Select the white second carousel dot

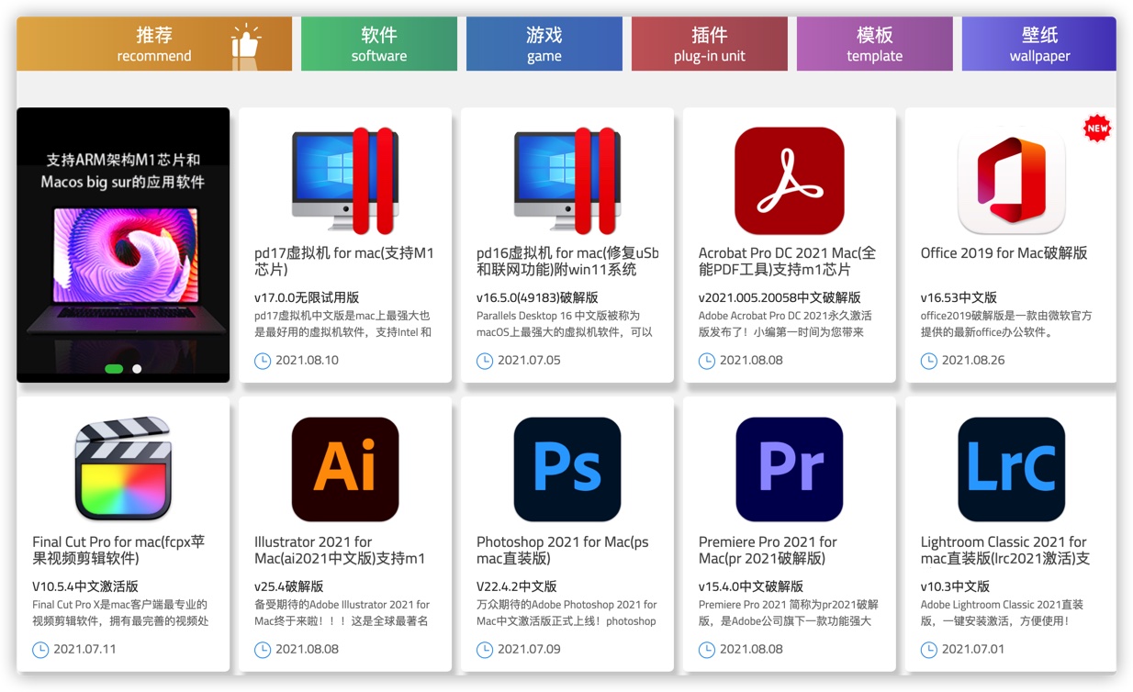(137, 369)
